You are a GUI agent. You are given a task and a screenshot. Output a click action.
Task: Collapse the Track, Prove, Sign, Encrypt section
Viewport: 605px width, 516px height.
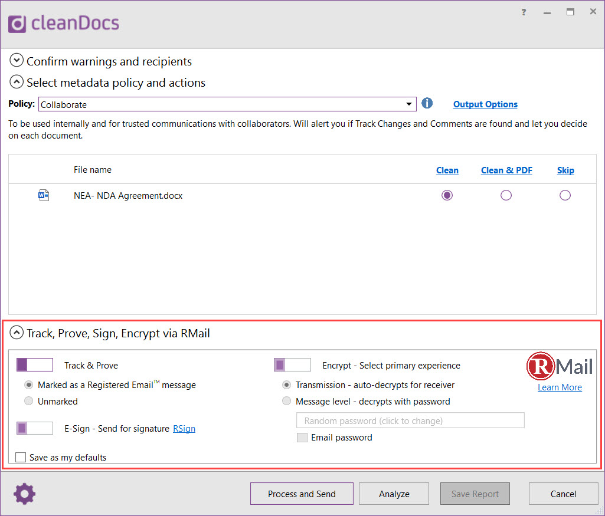point(17,333)
